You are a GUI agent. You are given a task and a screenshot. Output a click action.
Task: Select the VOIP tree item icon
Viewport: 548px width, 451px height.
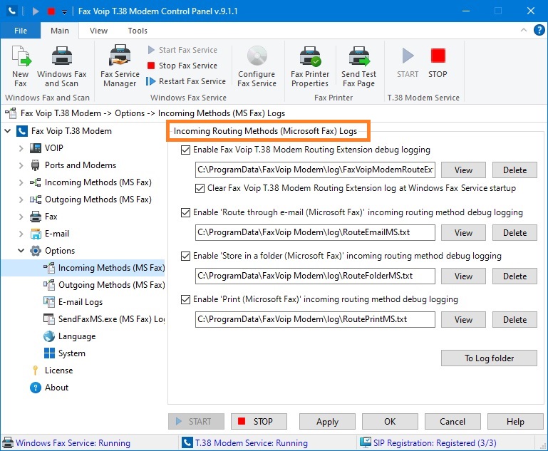(36, 148)
